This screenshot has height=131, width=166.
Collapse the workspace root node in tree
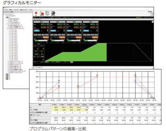4,14
